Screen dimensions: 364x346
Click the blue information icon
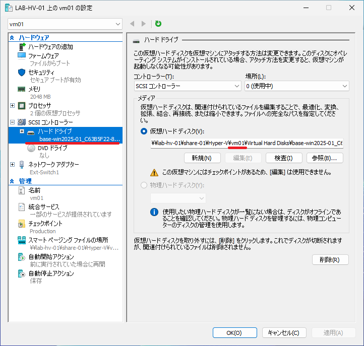point(154,212)
